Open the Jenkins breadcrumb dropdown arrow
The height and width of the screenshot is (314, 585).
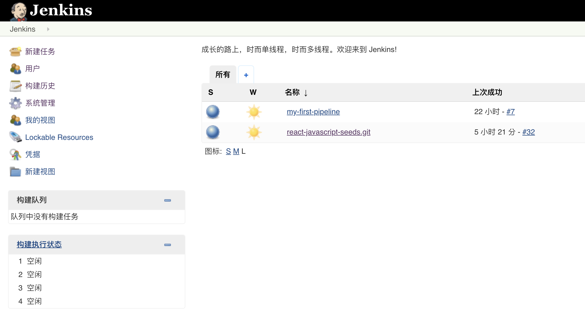click(48, 29)
